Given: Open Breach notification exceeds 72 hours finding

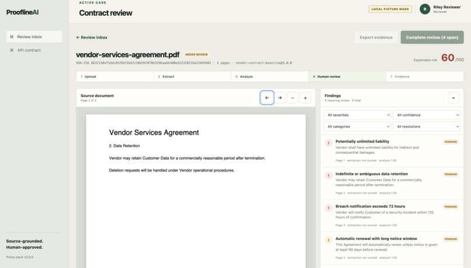Looking at the screenshot, I should tap(392, 216).
